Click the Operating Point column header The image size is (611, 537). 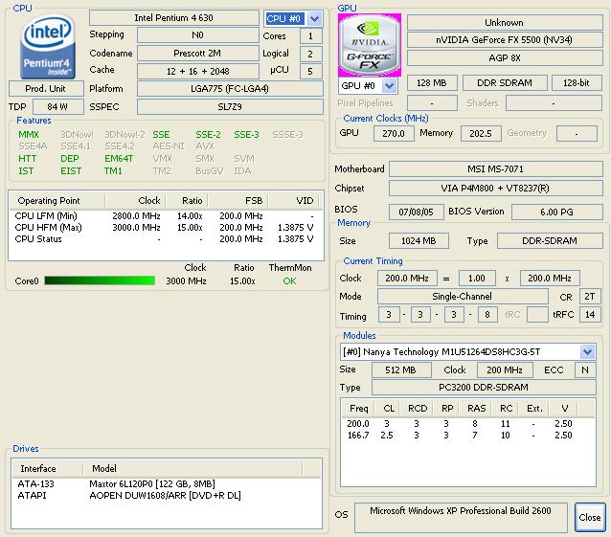click(x=57, y=201)
